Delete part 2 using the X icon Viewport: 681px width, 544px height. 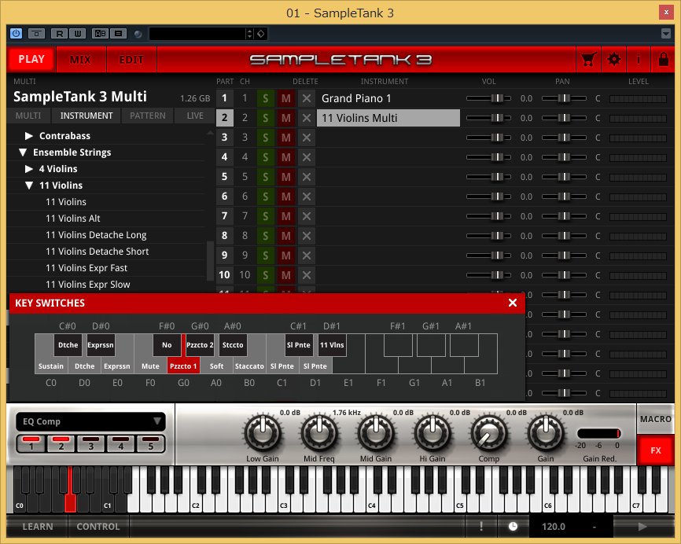point(307,118)
